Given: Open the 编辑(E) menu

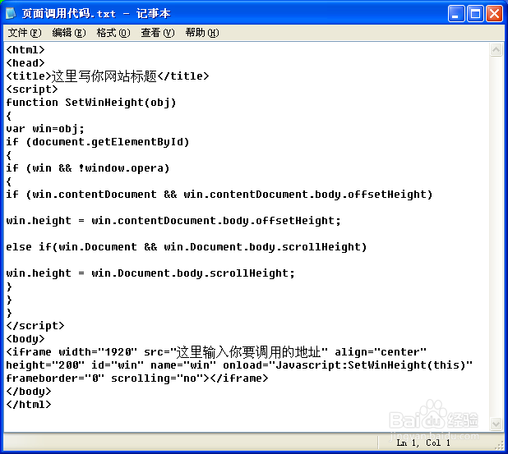Looking at the screenshot, I should 69,33.
